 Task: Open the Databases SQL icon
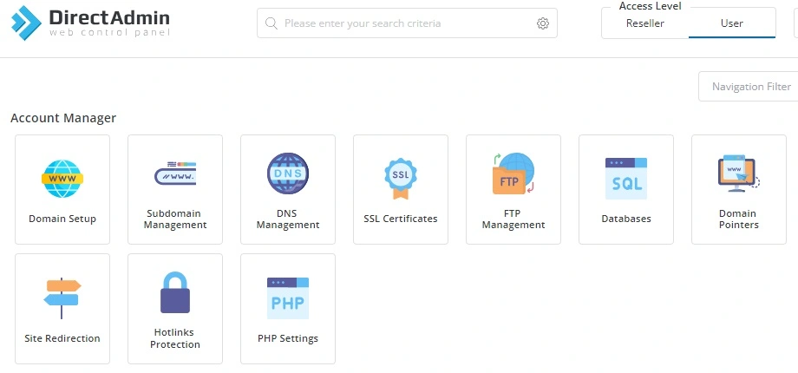click(x=626, y=179)
